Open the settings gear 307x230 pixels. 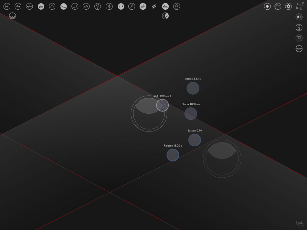288,6
